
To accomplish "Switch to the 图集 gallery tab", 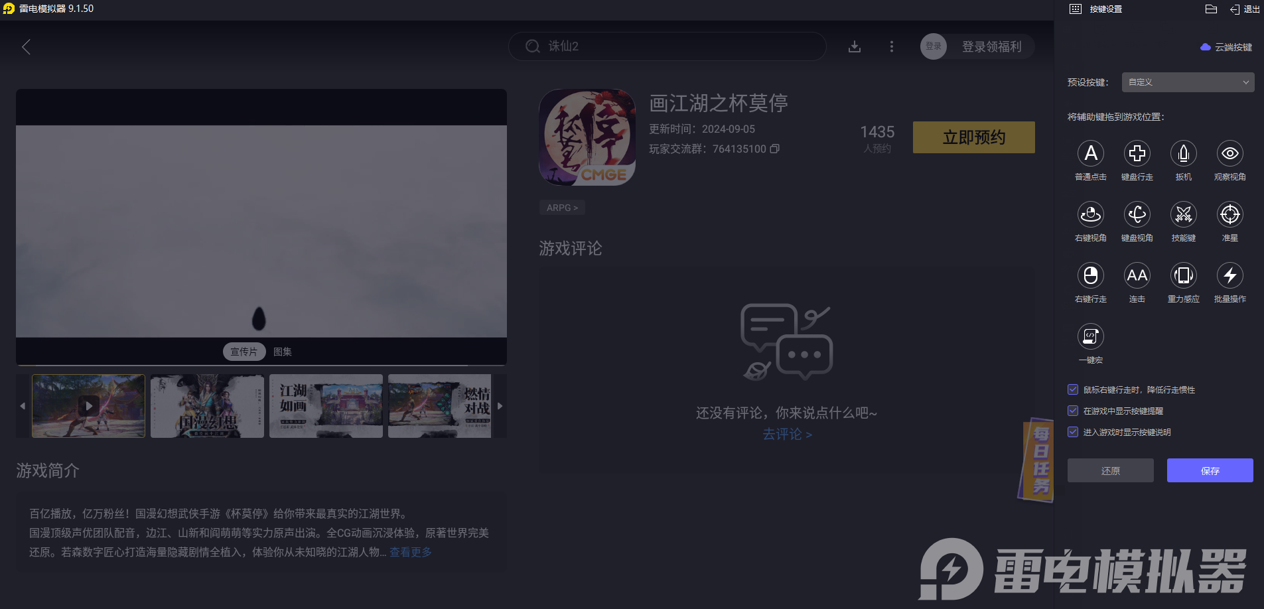I will 283,352.
